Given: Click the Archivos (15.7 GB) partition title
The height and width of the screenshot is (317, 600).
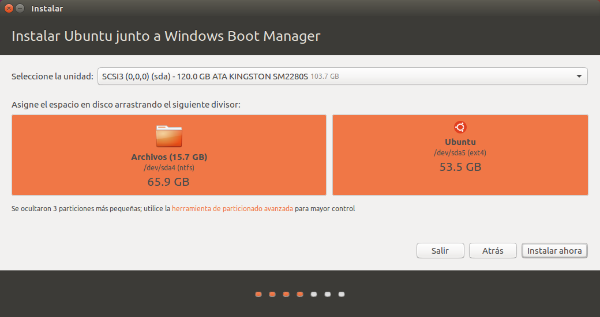Looking at the screenshot, I should coord(168,157).
